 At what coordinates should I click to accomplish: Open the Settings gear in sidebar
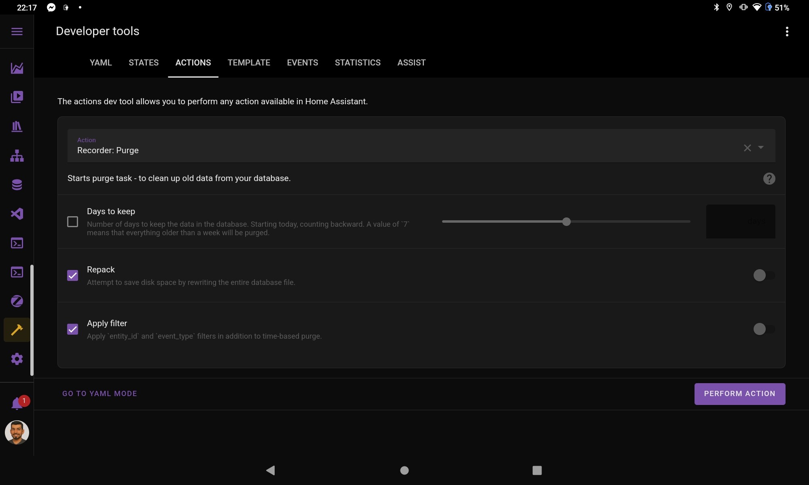click(17, 359)
